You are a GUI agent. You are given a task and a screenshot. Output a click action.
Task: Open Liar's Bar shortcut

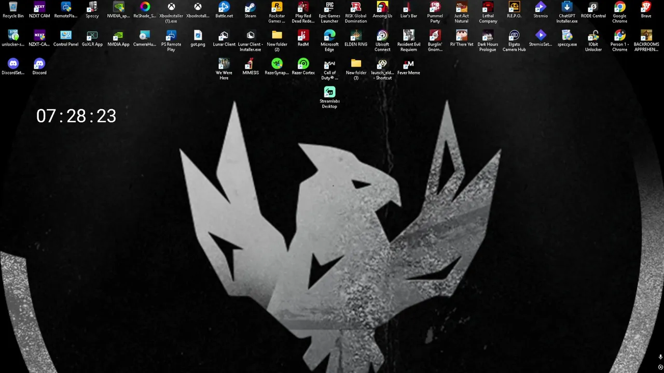click(x=409, y=10)
